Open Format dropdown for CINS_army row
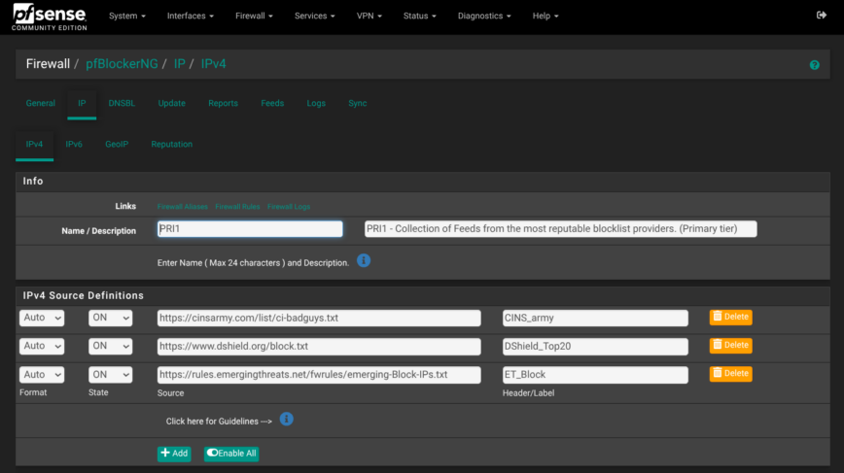Image resolution: width=844 pixels, height=473 pixels. 42,318
